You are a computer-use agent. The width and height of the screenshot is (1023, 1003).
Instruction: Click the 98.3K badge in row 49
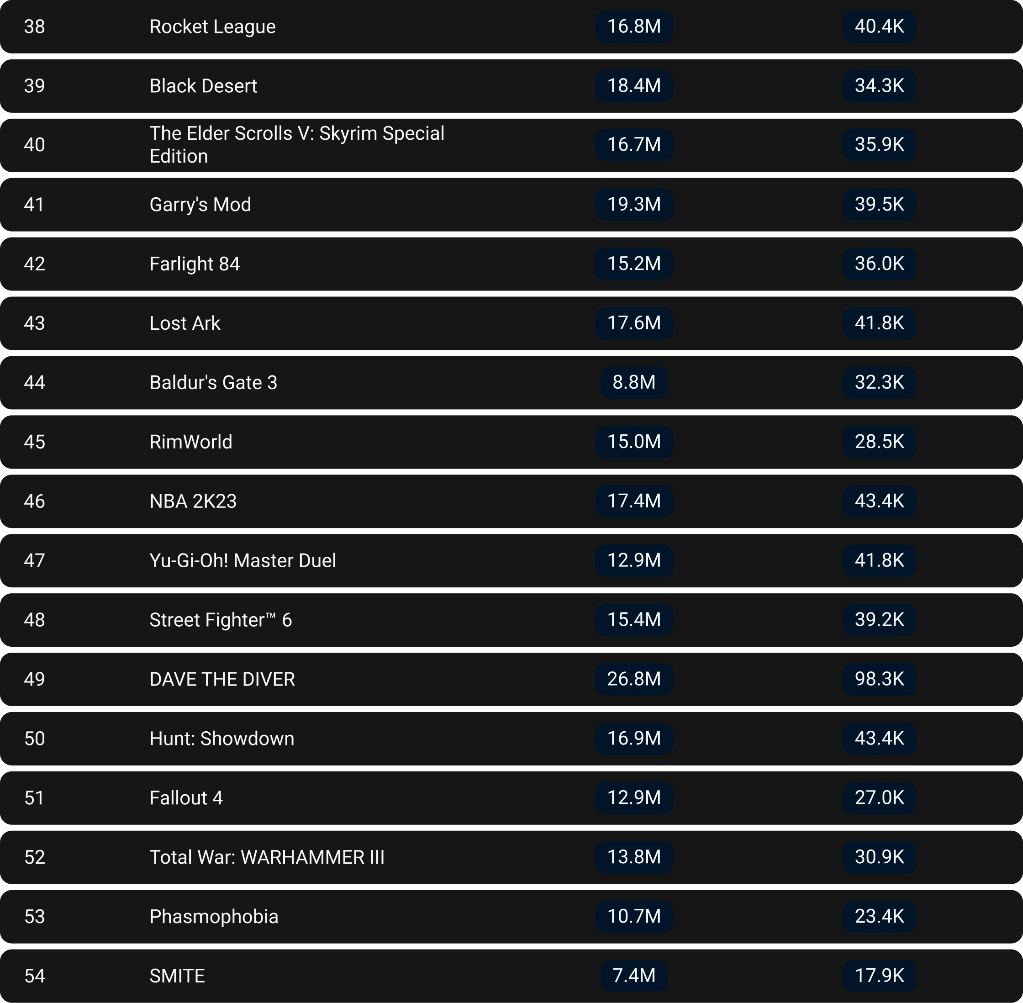coord(879,679)
